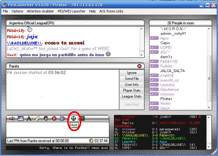
Task: Click the room chat scroll-up arrow
Action: pos(141,29)
